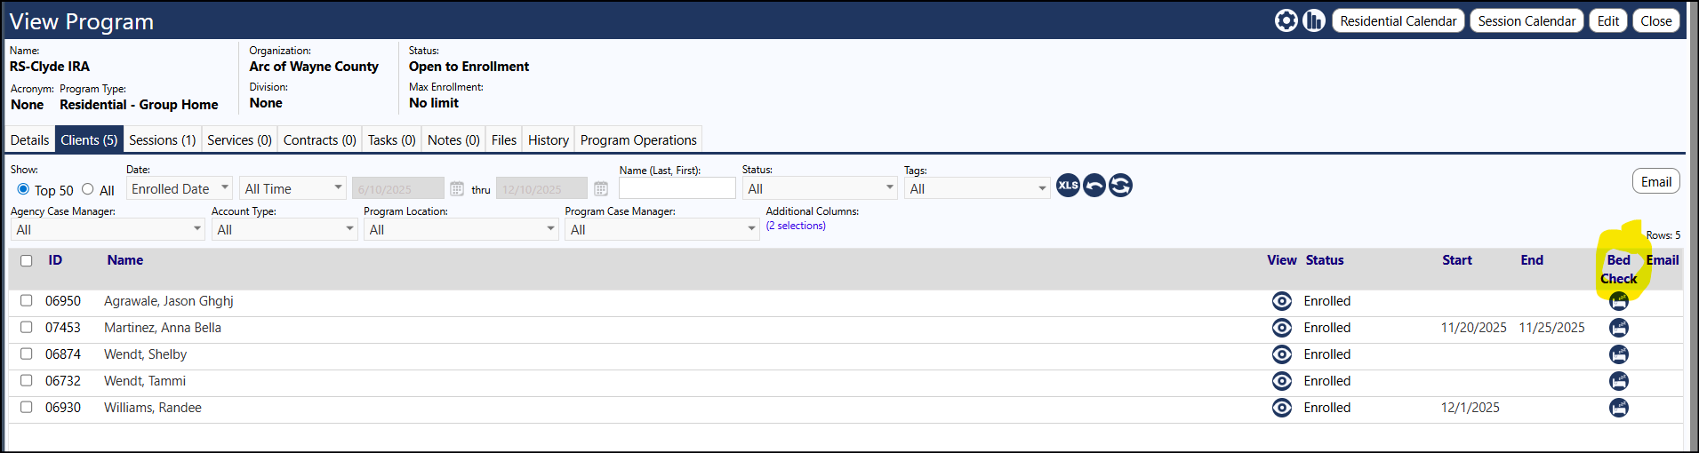Screen dimensions: 1699x453
Task: Check the box for client 07453
Action: (27, 328)
